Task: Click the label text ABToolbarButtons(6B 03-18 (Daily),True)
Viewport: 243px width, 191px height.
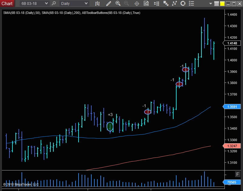Action: pyautogui.click(x=111, y=13)
